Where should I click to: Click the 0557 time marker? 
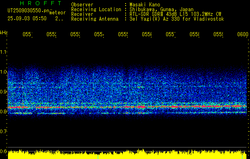tap(171, 34)
